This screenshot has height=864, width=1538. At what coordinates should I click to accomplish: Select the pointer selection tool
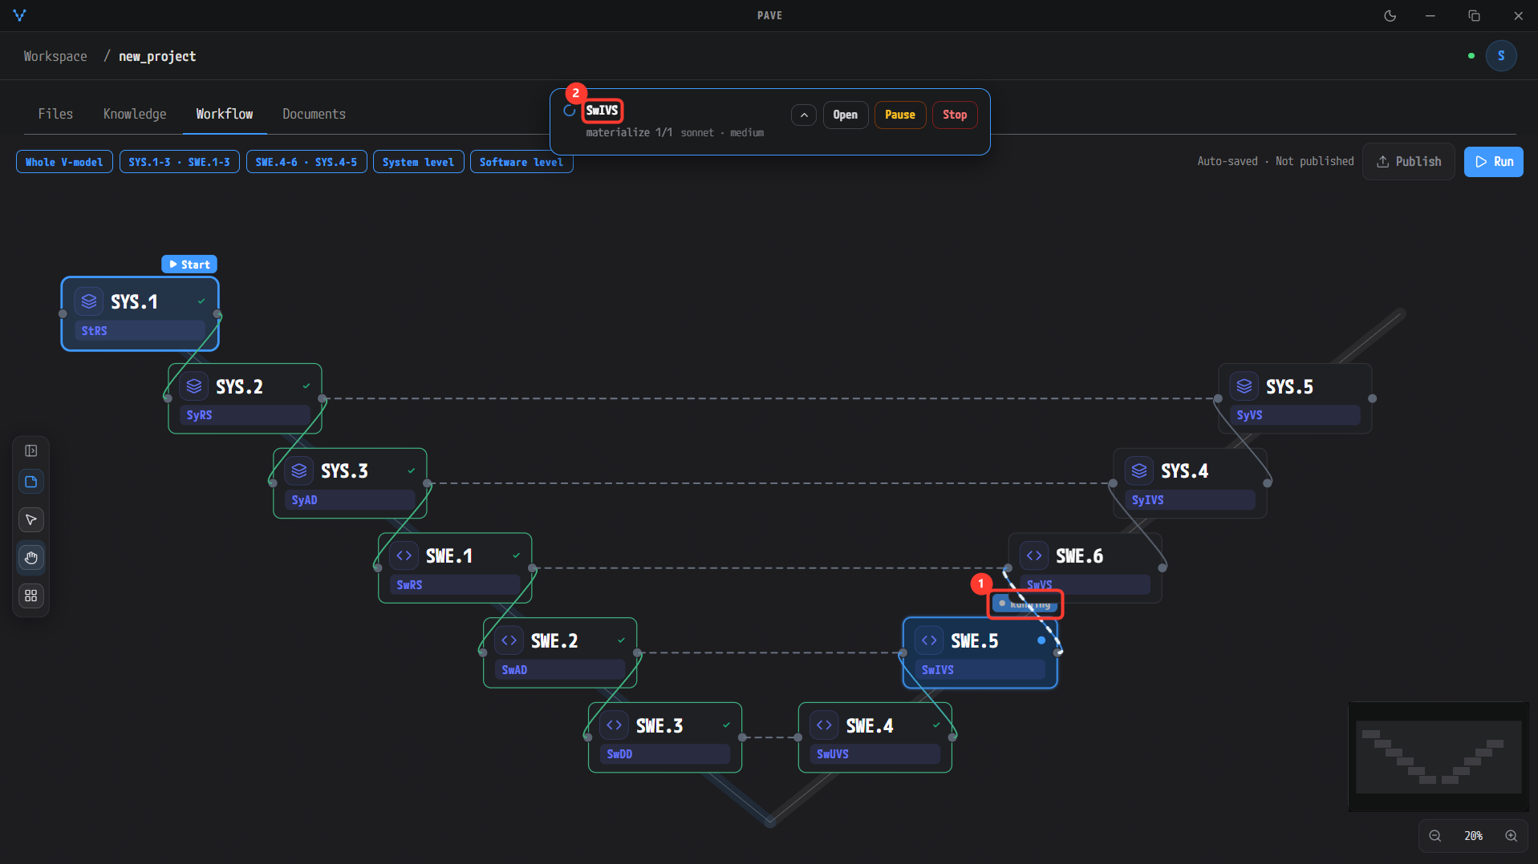point(31,520)
